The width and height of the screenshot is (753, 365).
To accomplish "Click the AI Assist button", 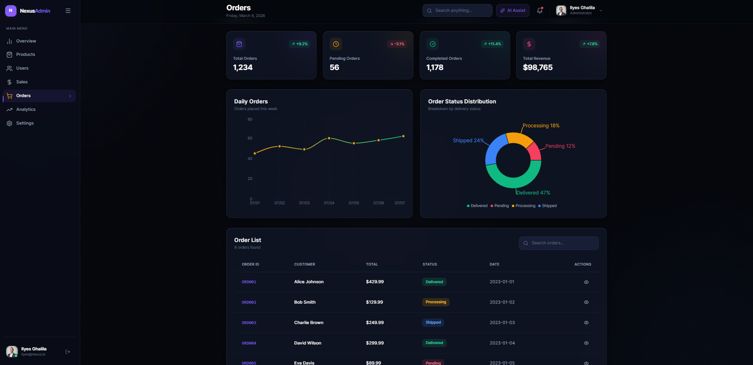I will tap(513, 10).
